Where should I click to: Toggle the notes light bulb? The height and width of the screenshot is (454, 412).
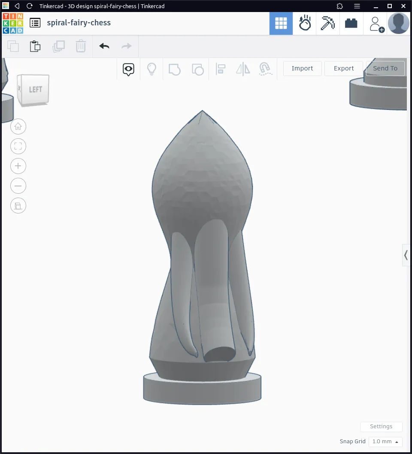[x=151, y=69]
